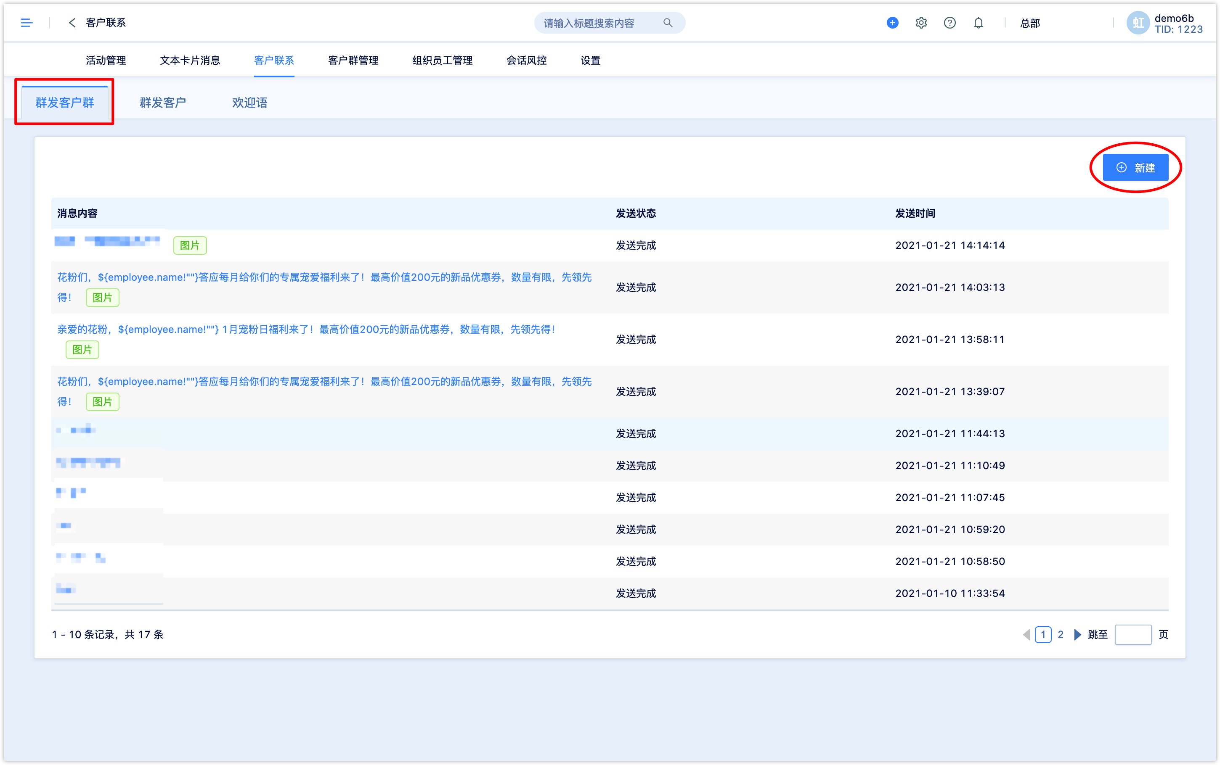Click the 发送状态 column header
The image size is (1220, 765).
click(x=636, y=214)
